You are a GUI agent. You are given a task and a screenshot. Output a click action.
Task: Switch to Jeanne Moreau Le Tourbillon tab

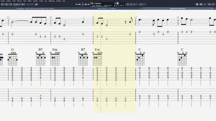pos(107,8)
